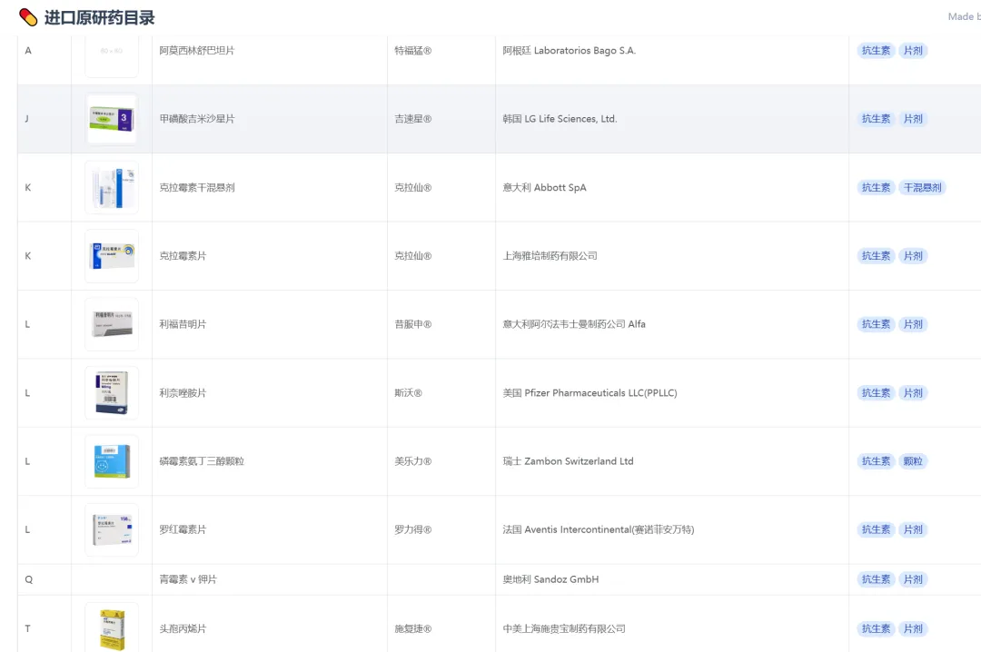Screen dimensions: 981x652
Task: Open the 利奈唑胺片 product thumbnail
Action: (112, 393)
